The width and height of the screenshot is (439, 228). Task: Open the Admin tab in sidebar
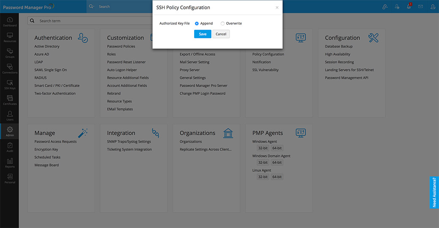click(x=9, y=131)
